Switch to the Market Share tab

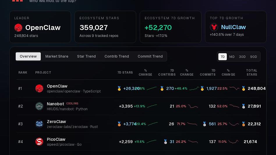point(57,56)
